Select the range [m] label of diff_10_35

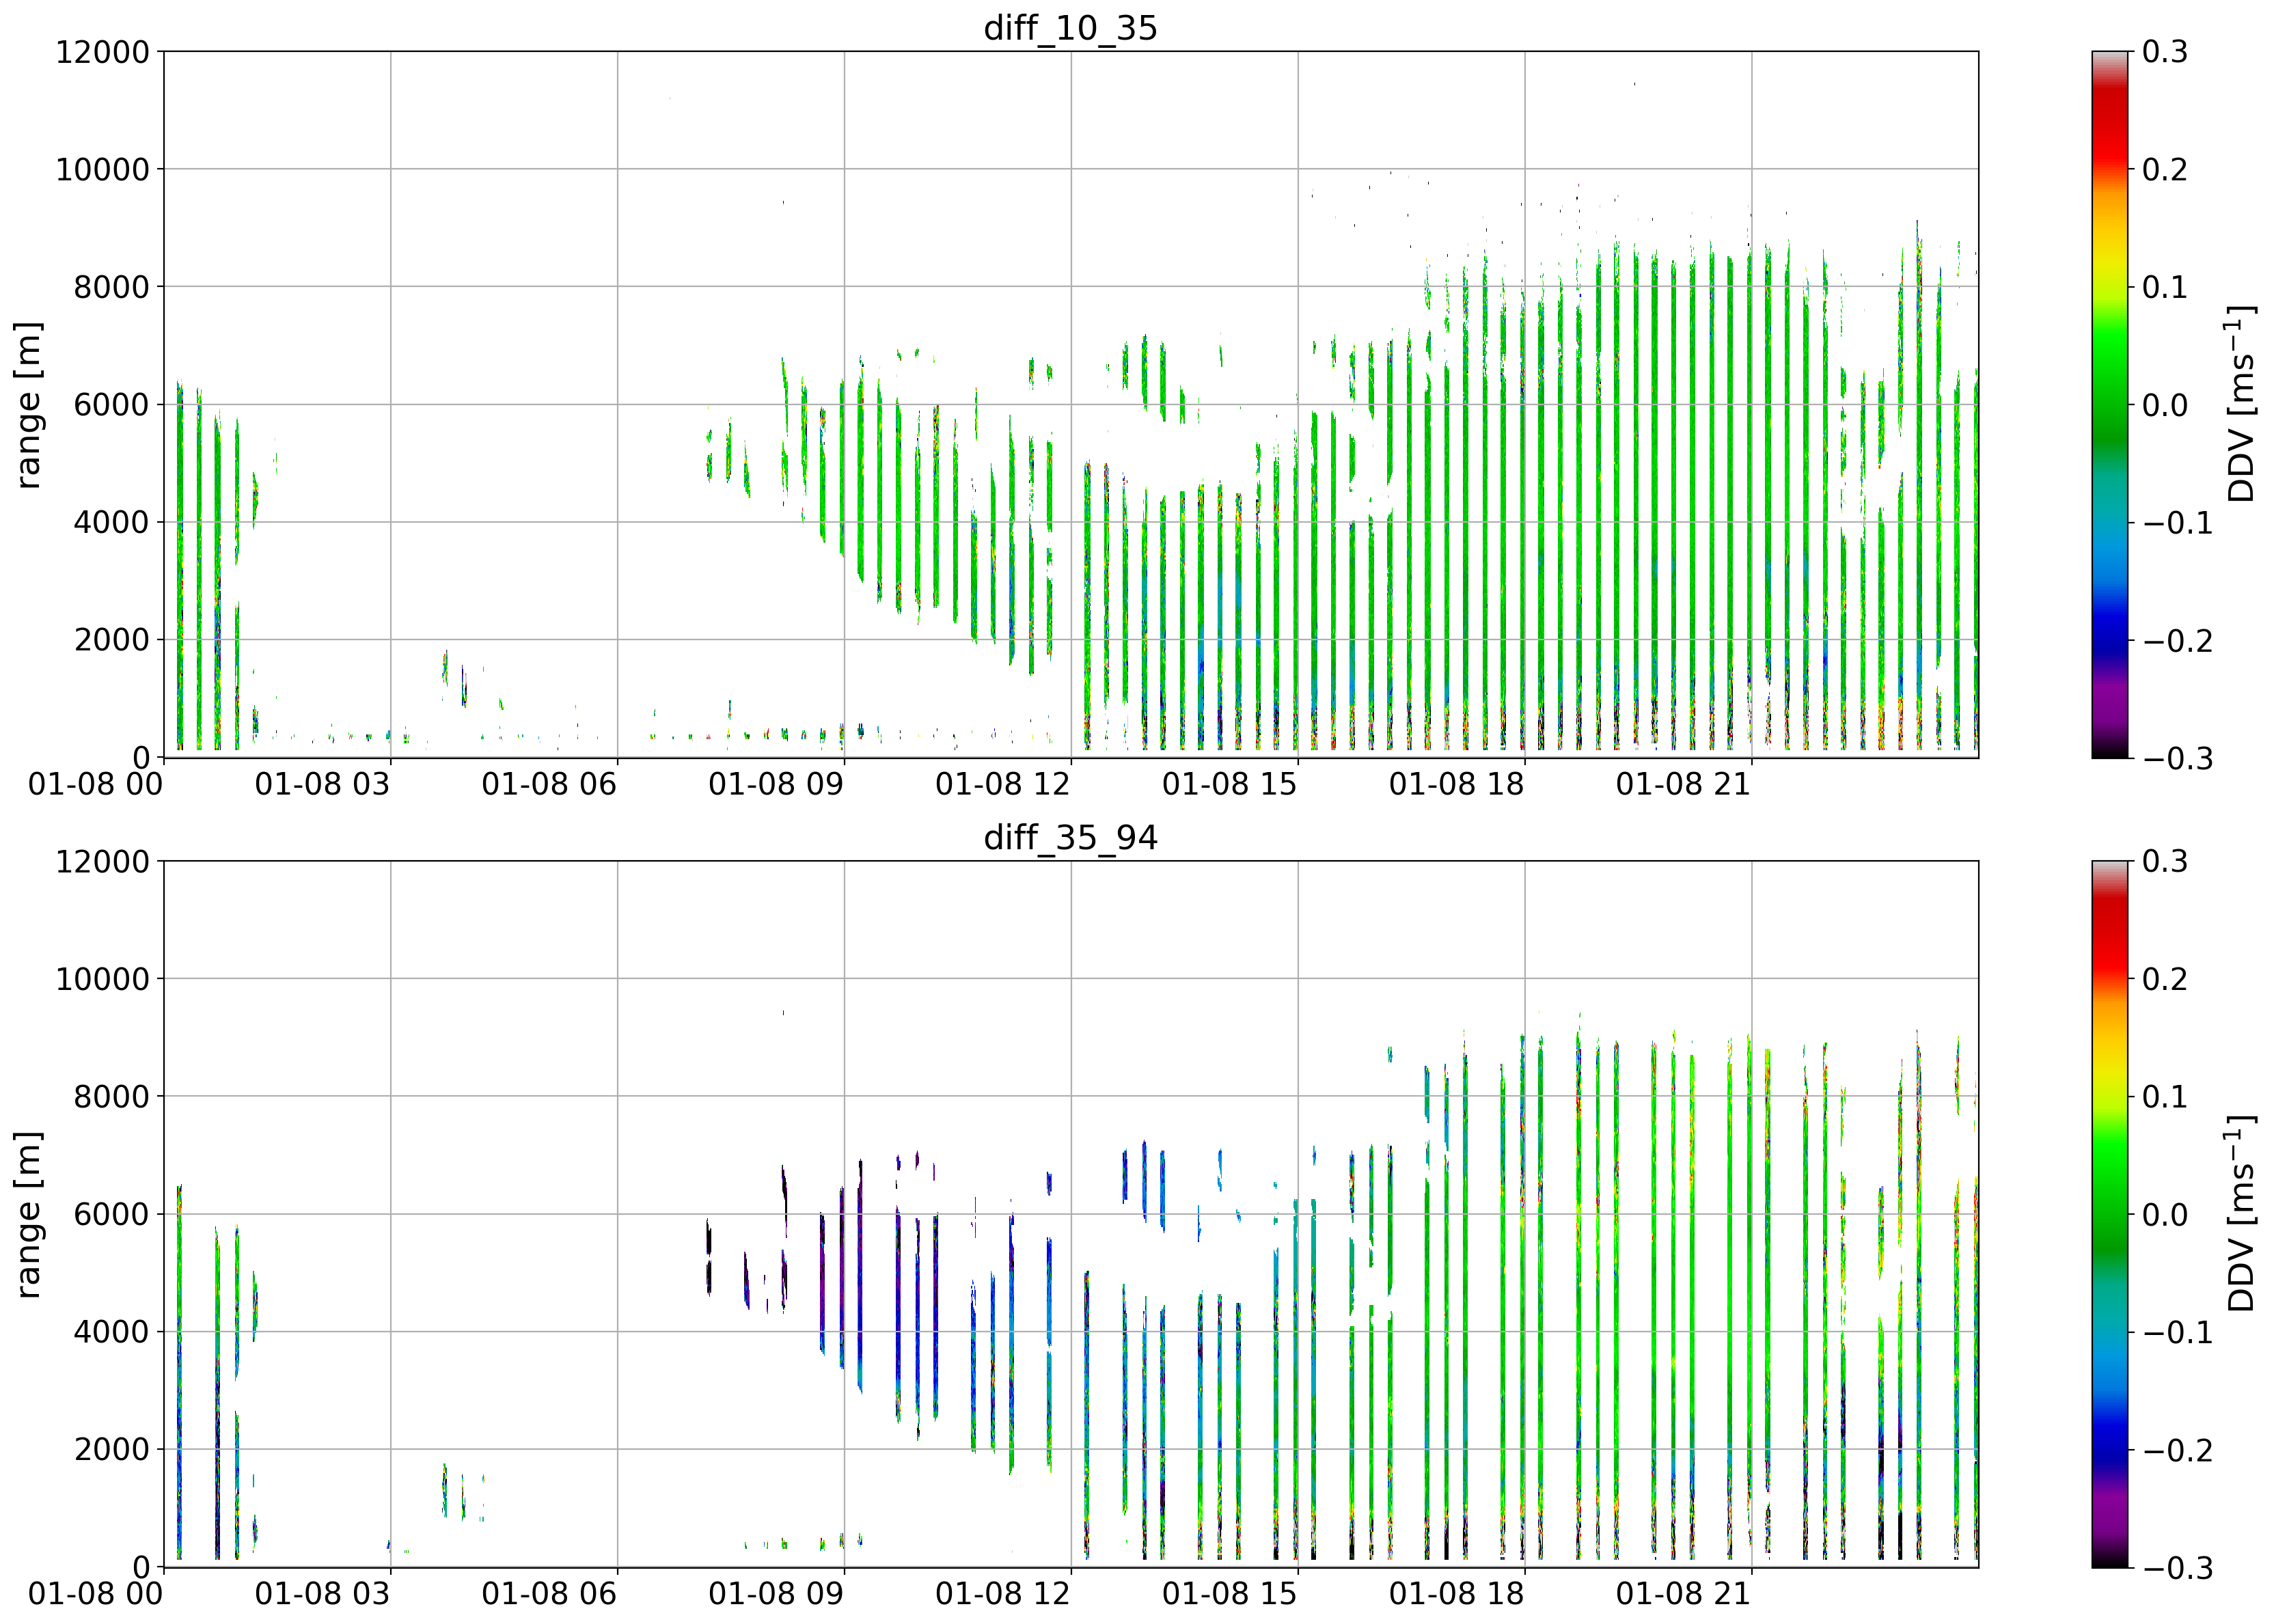pyautogui.click(x=28, y=405)
